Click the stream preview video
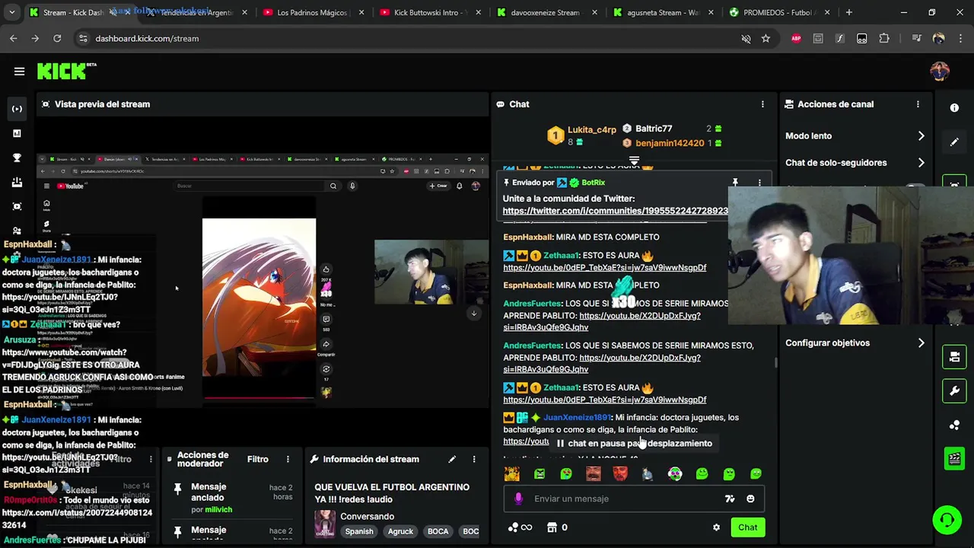This screenshot has height=548, width=974. tap(263, 282)
